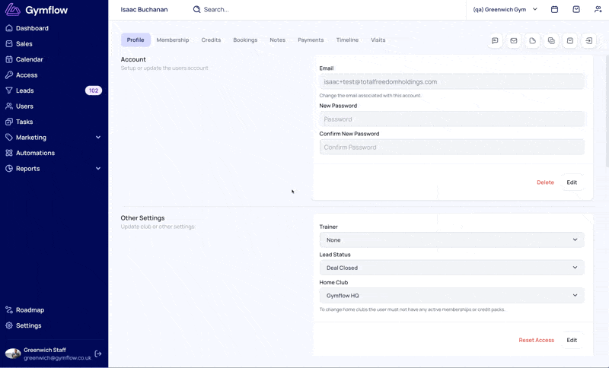This screenshot has width=609, height=368.
Task: Open the calendar icon in top bar
Action: click(555, 9)
